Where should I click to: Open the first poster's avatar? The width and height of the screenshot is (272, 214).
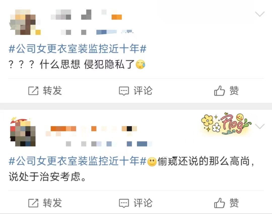point(25,22)
